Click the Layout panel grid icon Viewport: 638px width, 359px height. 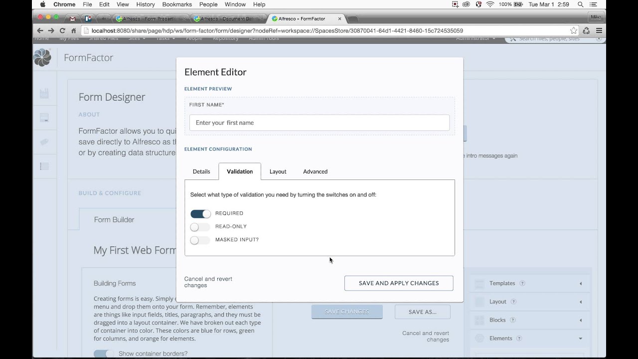point(479,302)
